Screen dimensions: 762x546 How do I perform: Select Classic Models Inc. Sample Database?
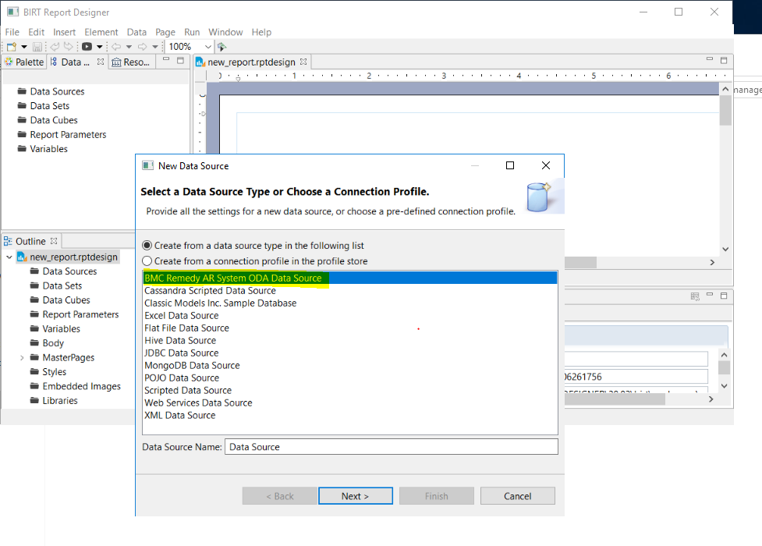[350, 303]
